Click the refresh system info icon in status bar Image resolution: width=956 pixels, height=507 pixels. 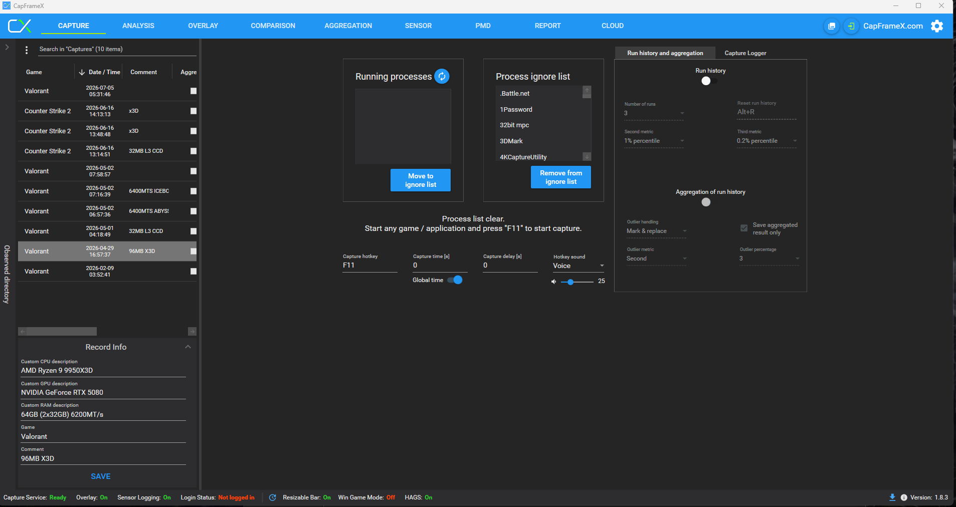[x=273, y=497]
